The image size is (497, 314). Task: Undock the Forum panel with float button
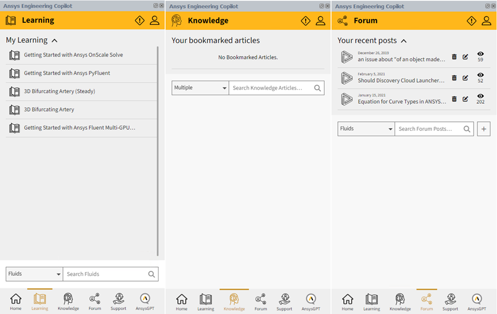coord(487,6)
